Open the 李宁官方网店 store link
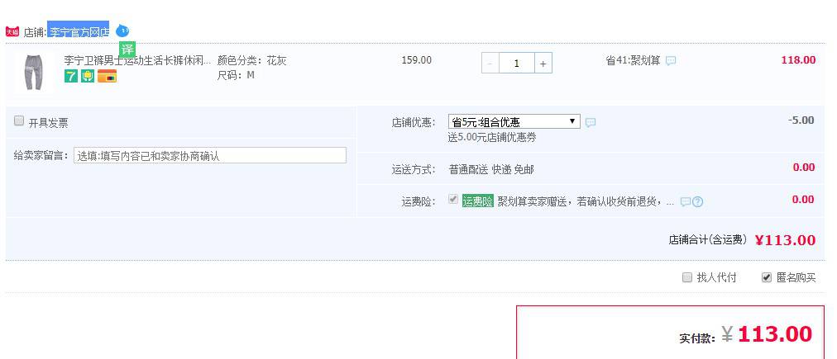837x359 pixels. 79,31
